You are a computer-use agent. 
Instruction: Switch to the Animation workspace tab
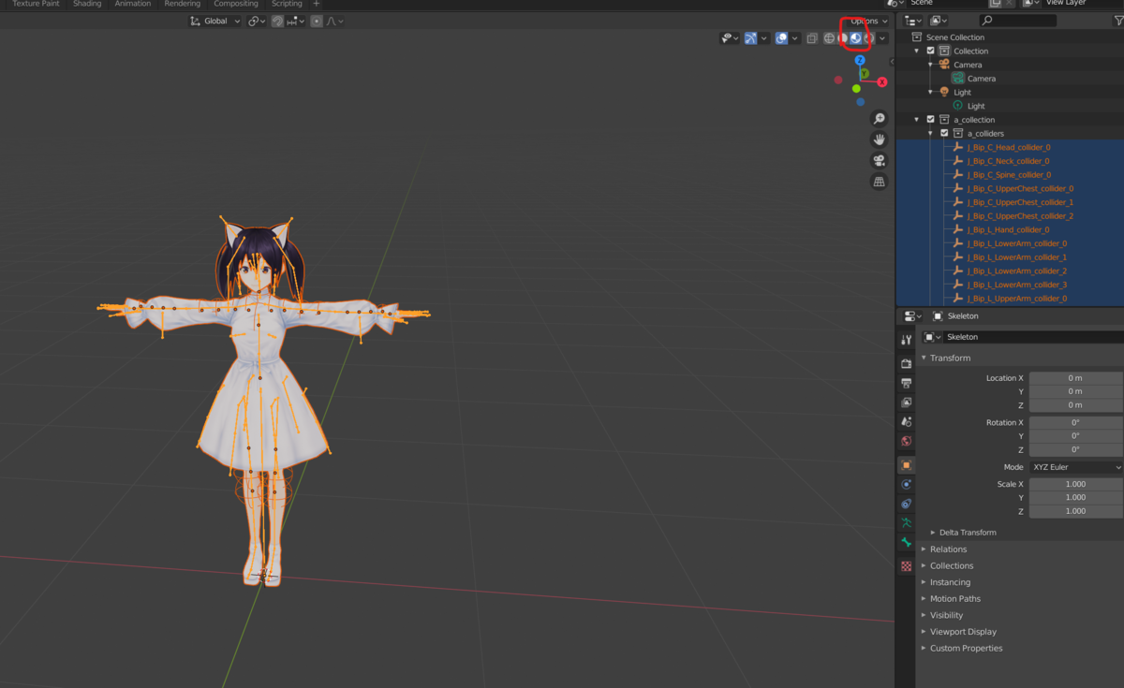132,4
